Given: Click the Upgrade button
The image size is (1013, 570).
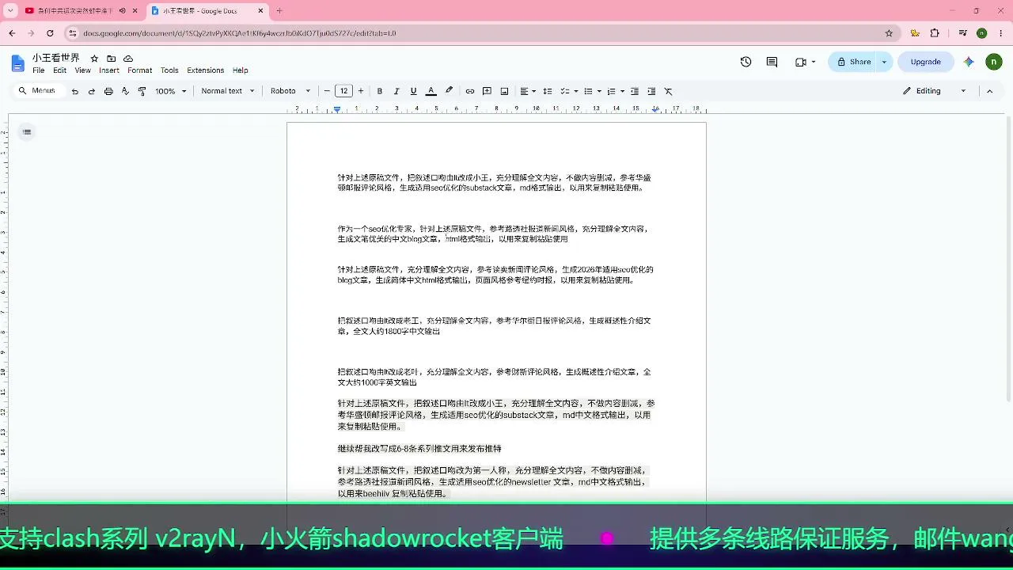Looking at the screenshot, I should click(x=925, y=62).
